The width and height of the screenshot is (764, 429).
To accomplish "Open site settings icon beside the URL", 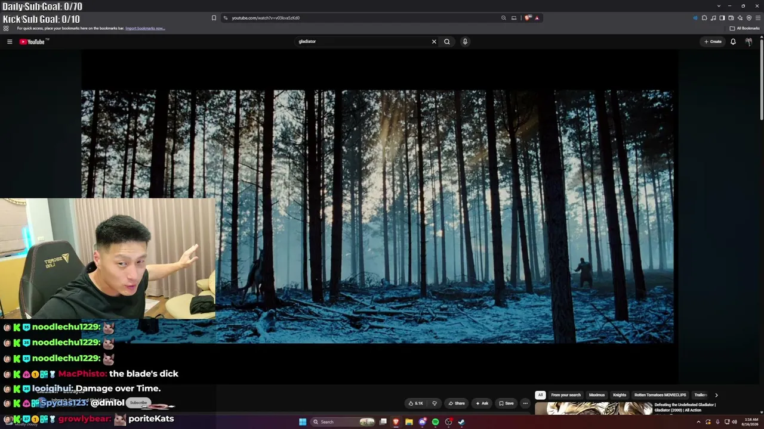I will point(226,18).
